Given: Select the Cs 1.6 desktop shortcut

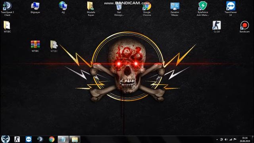Looking at the screenshot, I should coord(217,27).
